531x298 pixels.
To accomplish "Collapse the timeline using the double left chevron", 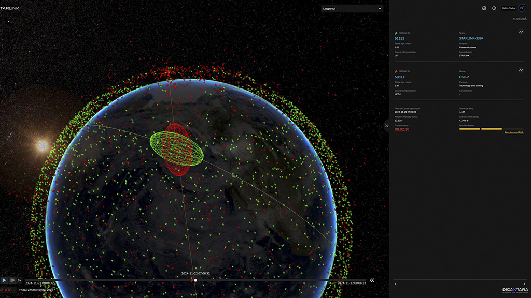I will 372,280.
